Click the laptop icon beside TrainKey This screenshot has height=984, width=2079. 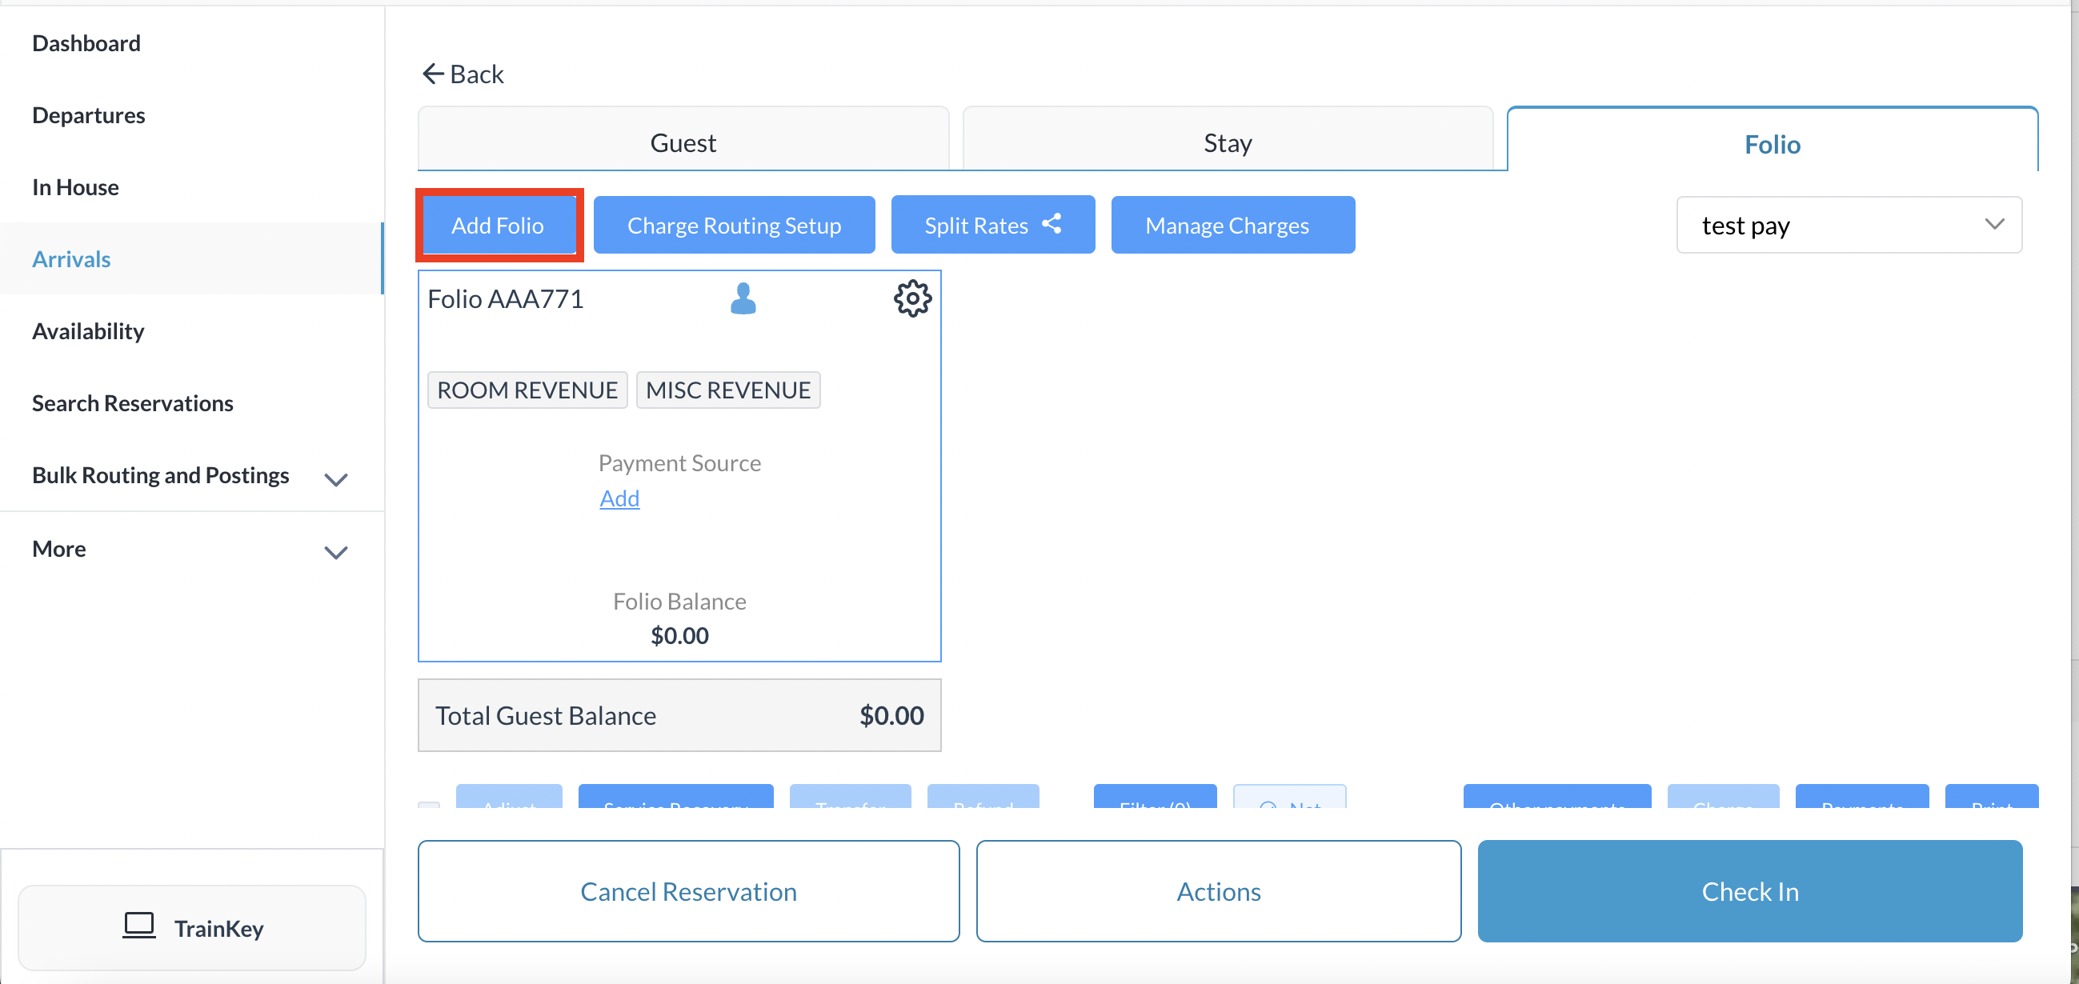tap(138, 926)
